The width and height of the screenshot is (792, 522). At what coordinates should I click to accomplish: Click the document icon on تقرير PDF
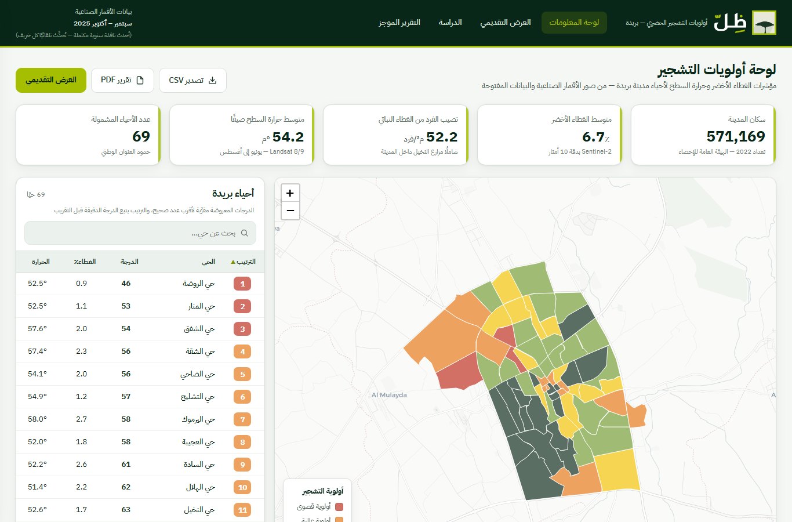(140, 80)
